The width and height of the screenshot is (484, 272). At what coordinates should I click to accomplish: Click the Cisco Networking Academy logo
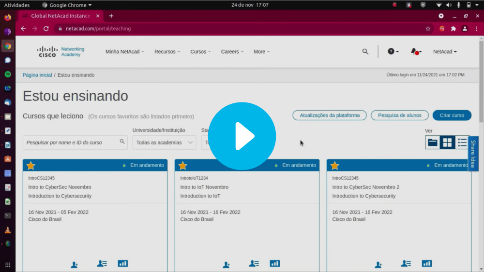tap(60, 52)
